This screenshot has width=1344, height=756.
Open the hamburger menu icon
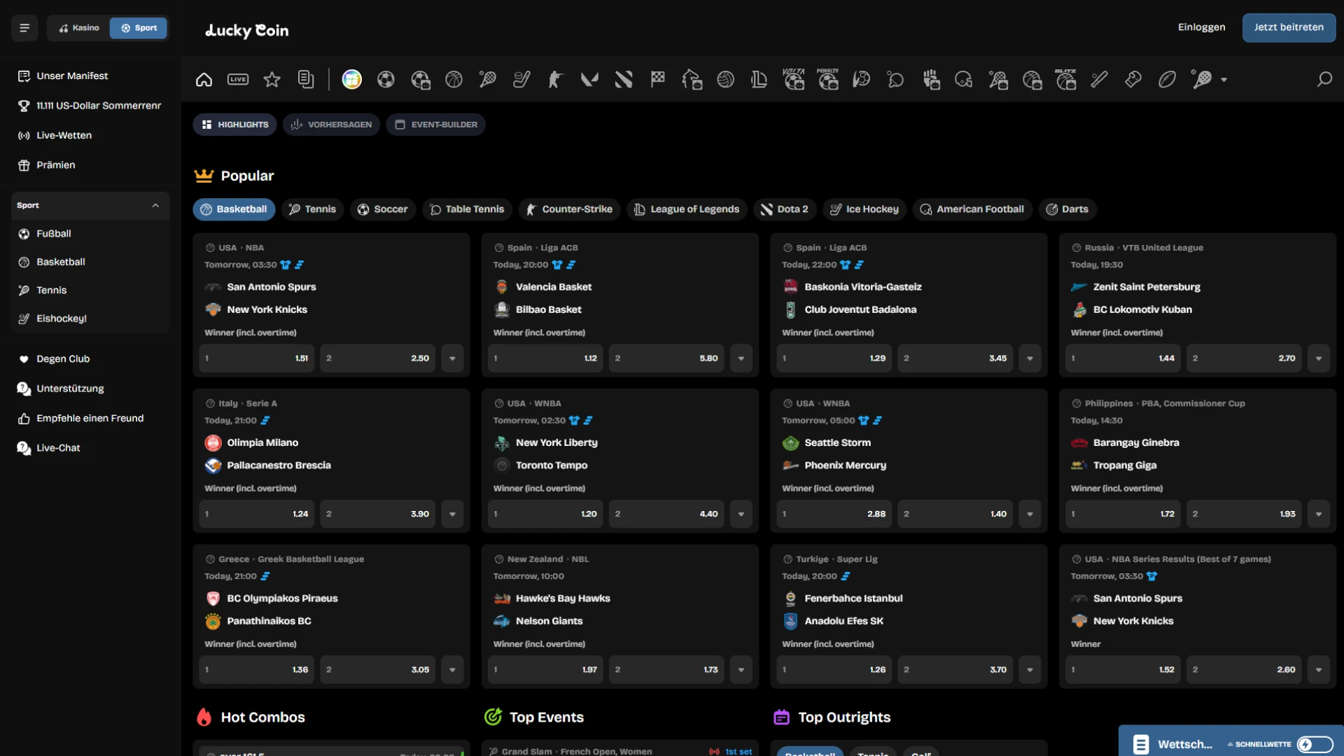coord(24,28)
